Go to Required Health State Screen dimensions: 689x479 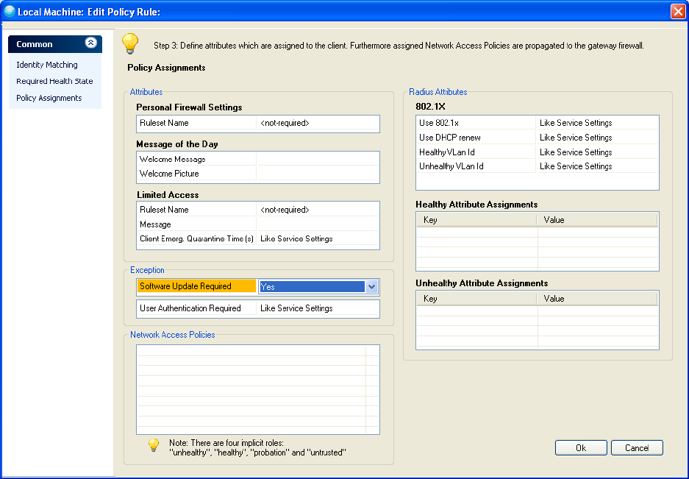(54, 81)
